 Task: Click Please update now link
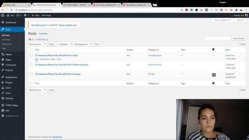click(x=68, y=25)
